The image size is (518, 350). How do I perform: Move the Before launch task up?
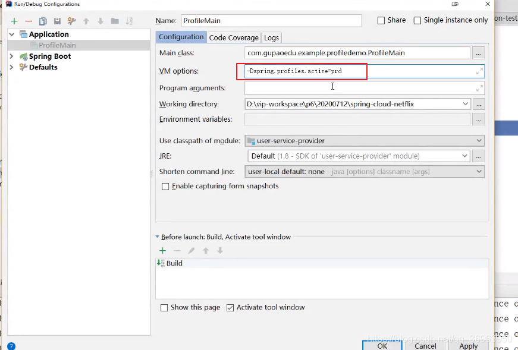(x=206, y=251)
